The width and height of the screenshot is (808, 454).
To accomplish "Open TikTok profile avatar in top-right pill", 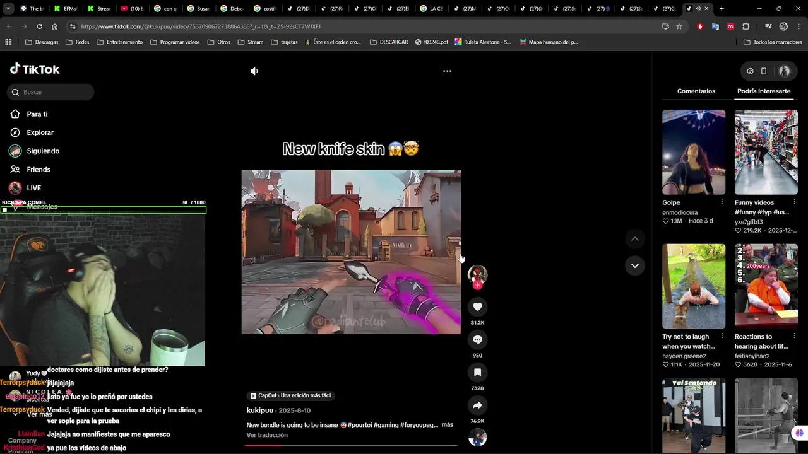I will click(785, 71).
